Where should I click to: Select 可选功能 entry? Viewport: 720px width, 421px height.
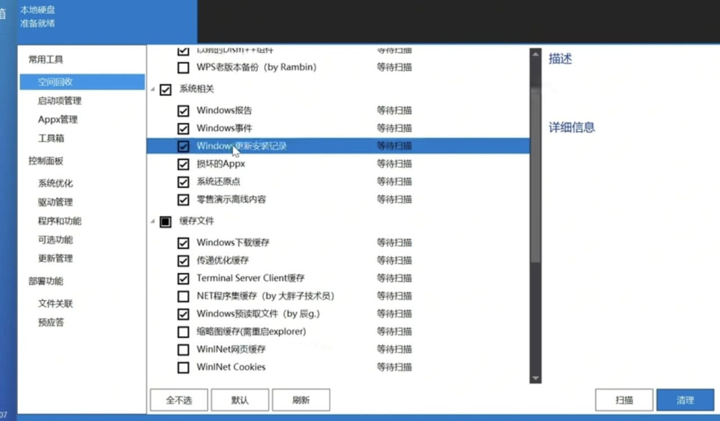tap(55, 240)
